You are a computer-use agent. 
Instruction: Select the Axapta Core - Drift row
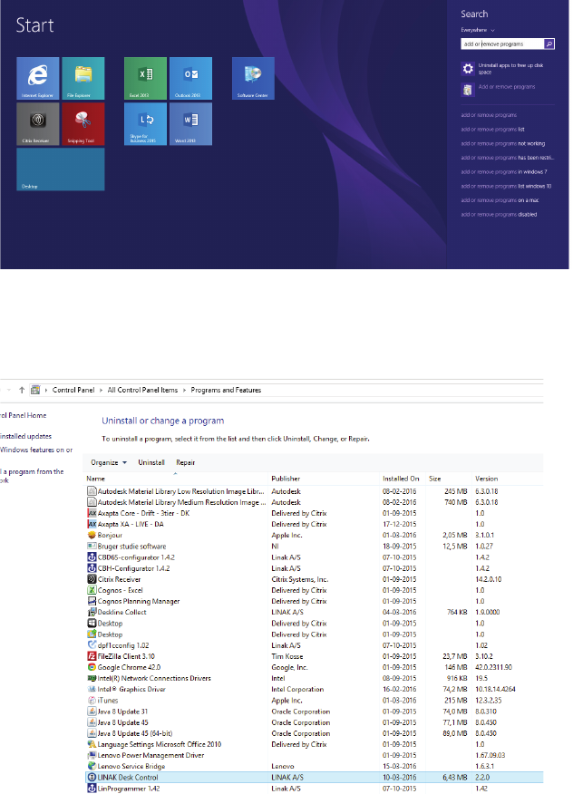[314, 513]
